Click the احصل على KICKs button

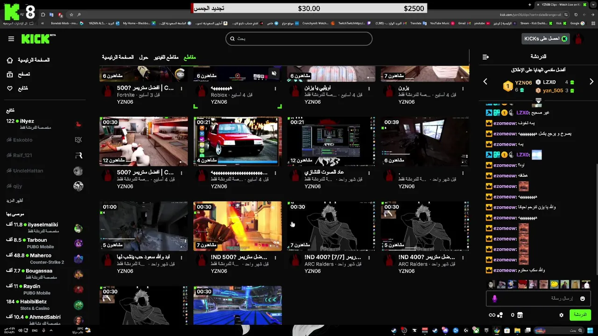546,39
